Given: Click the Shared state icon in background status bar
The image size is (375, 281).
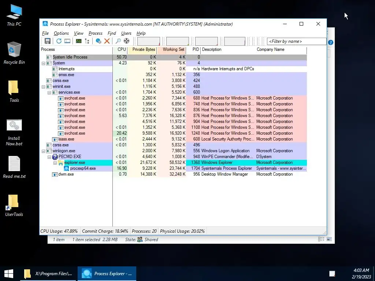Looking at the screenshot, I should 140,239.
